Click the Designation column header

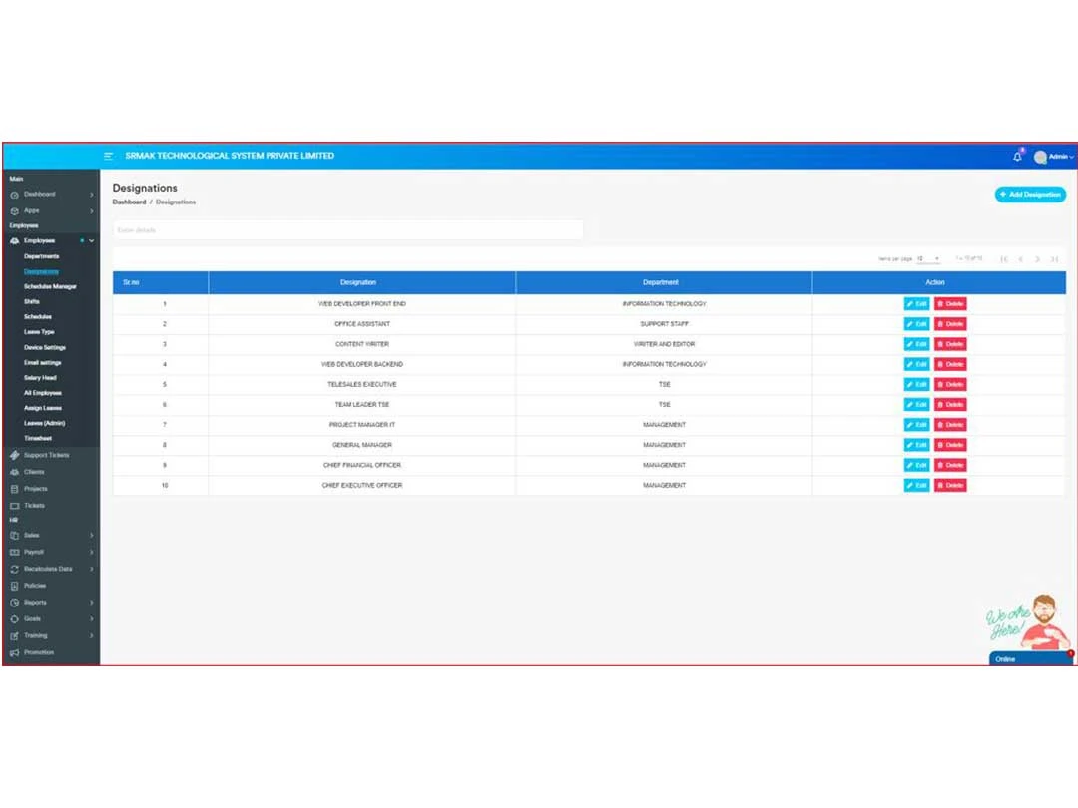pyautogui.click(x=359, y=282)
